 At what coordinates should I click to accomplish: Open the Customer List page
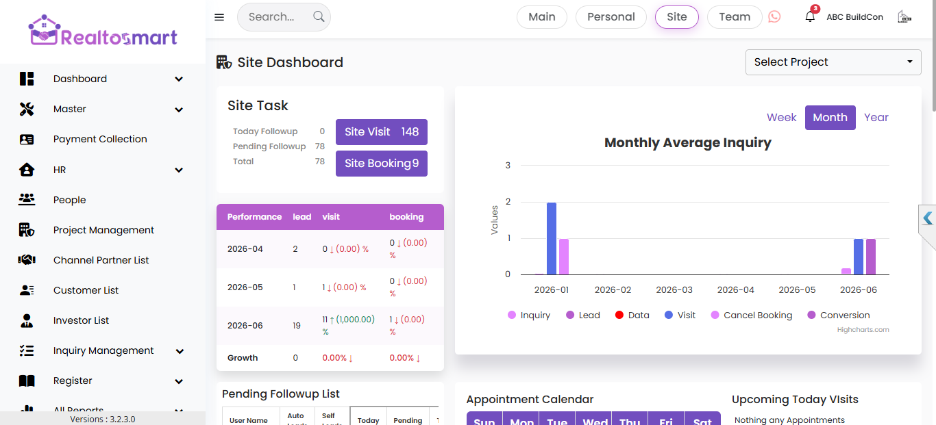[x=86, y=290]
